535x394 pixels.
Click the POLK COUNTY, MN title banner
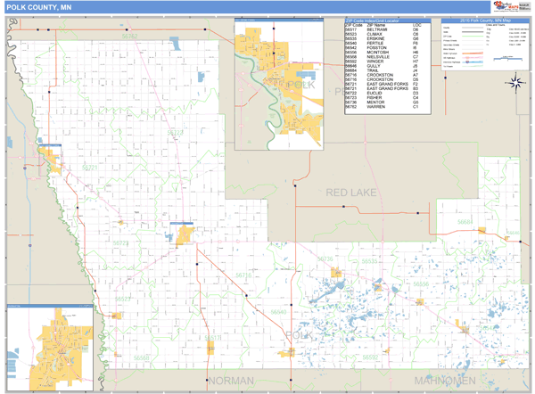pyautogui.click(x=36, y=7)
